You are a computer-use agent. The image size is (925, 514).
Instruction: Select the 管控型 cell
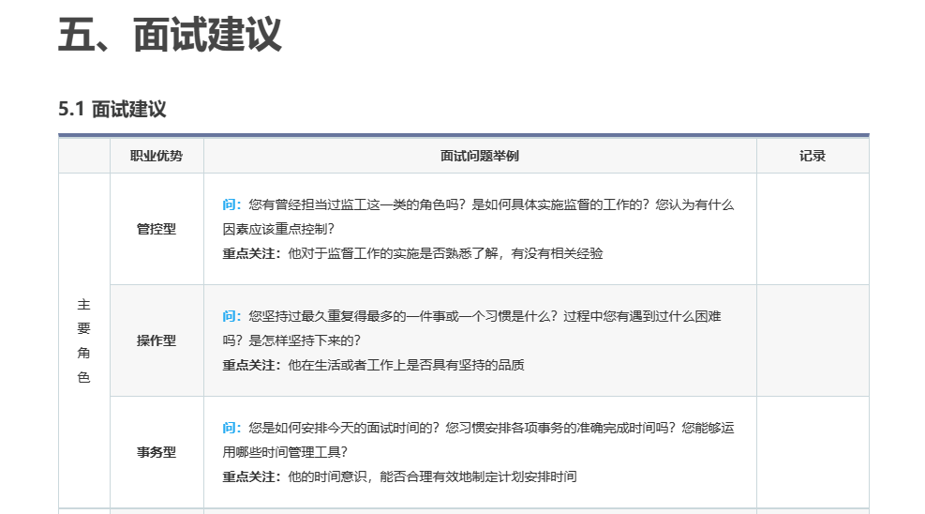[x=157, y=229]
